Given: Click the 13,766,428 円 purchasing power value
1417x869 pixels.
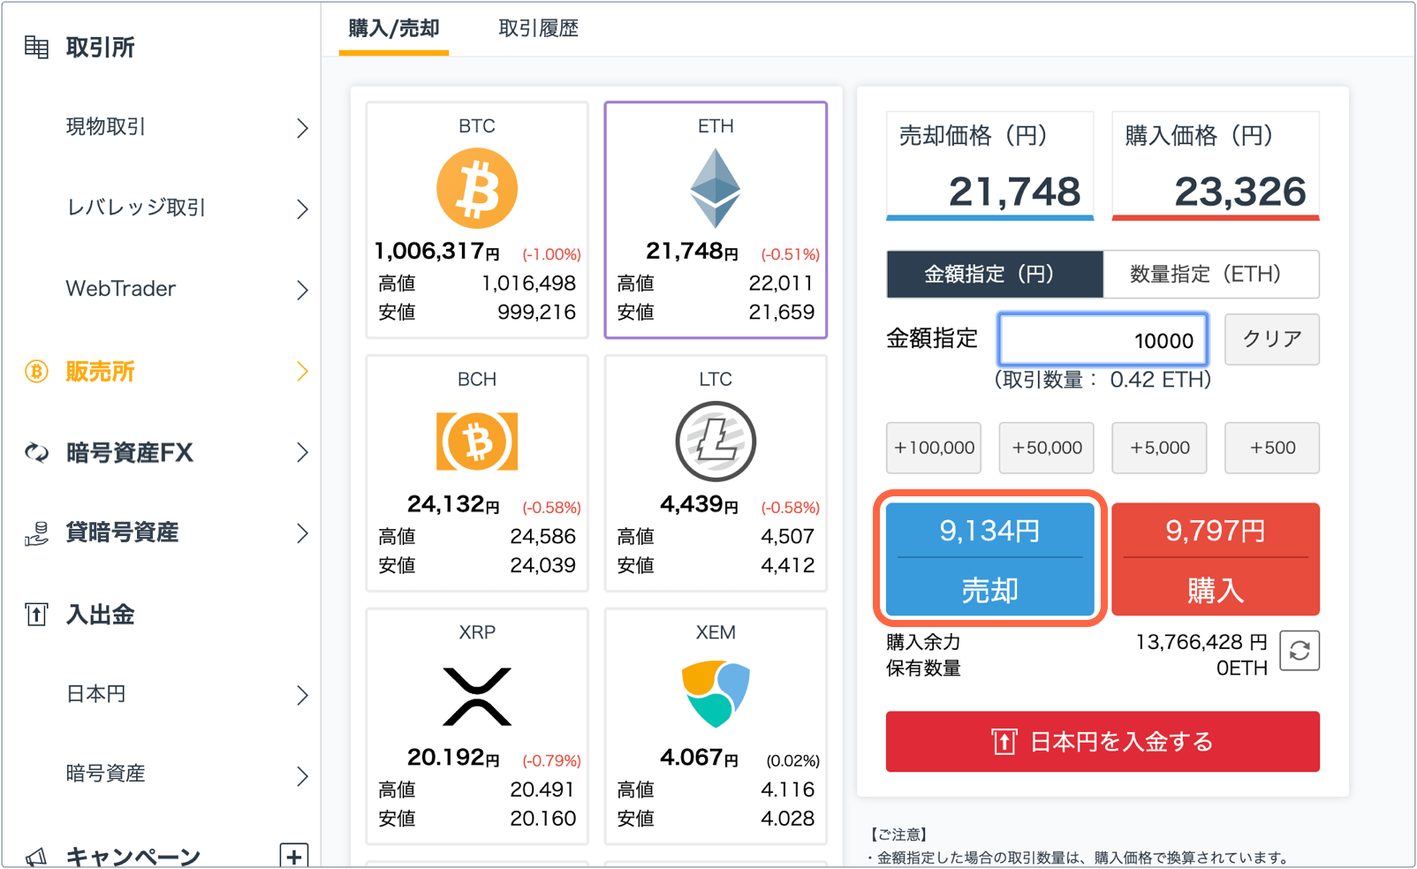Looking at the screenshot, I should [x=1201, y=642].
